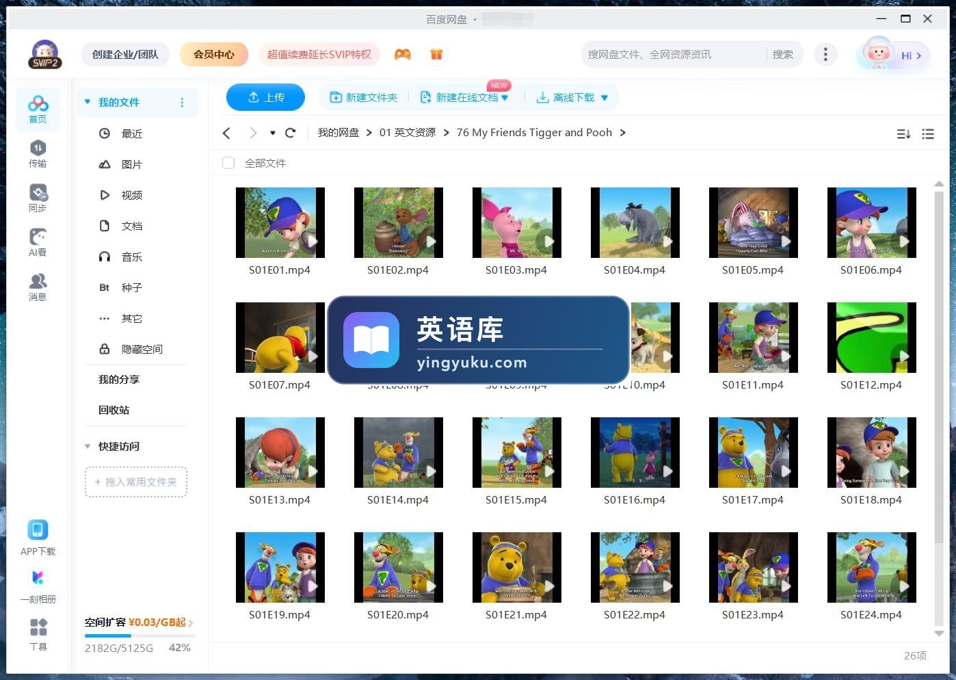Click 空间扩容 storage upgrade link

point(139,623)
